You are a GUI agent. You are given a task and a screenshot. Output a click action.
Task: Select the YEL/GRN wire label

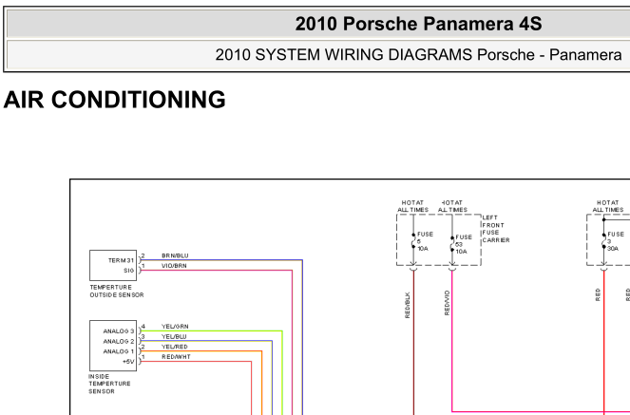(175, 327)
